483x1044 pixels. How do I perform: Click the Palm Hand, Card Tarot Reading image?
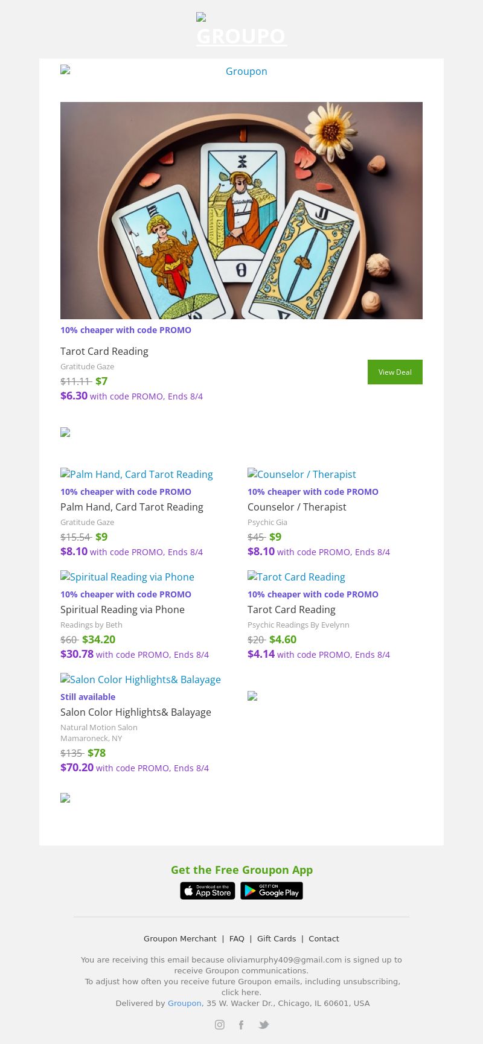pyautogui.click(x=136, y=474)
